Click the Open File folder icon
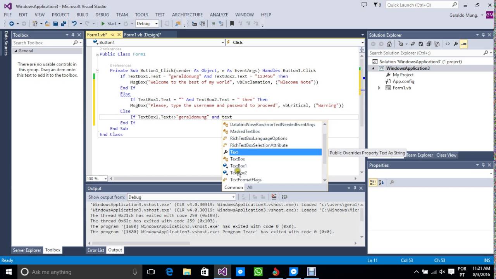496x279 pixels. click(48, 24)
